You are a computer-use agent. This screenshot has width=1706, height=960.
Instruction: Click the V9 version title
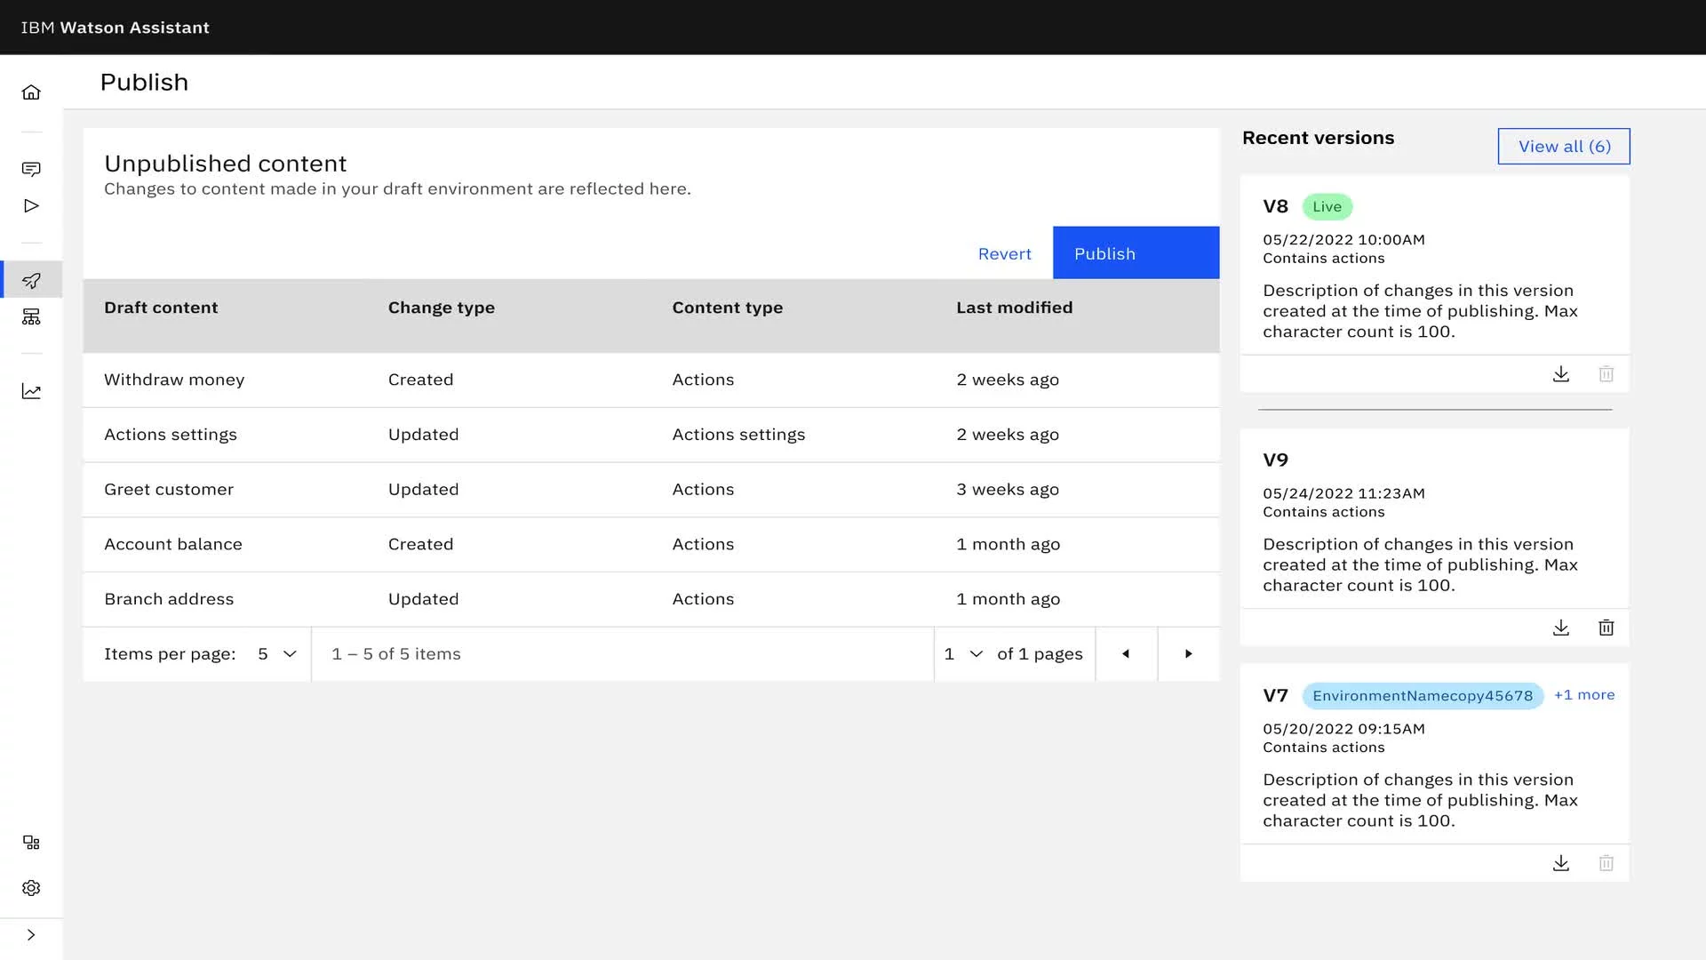tap(1275, 460)
